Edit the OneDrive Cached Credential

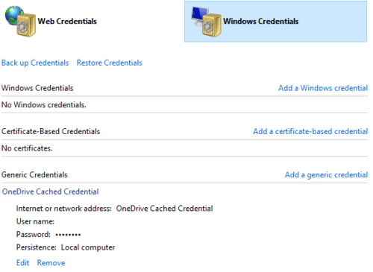[22, 263]
